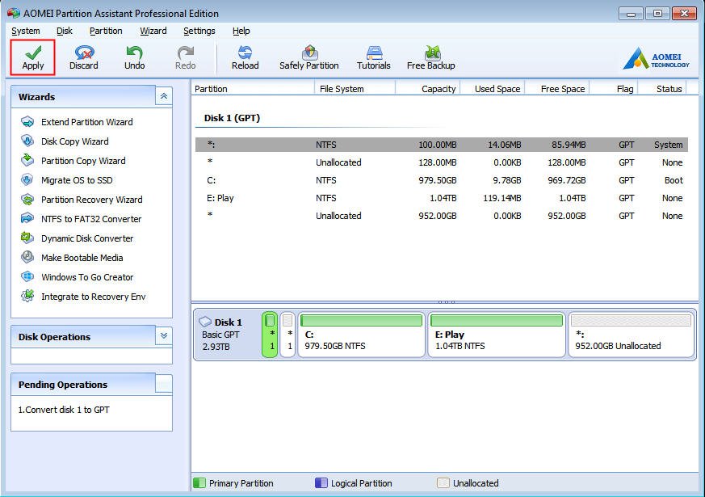Image resolution: width=705 pixels, height=497 pixels.
Task: Select the E: Play partition row in list
Action: (x=442, y=198)
